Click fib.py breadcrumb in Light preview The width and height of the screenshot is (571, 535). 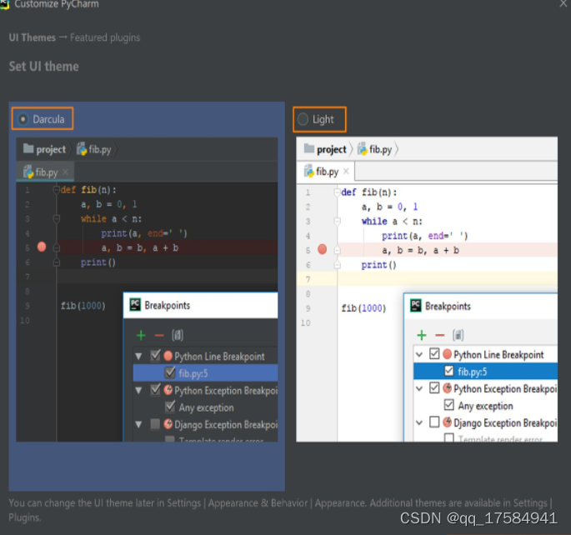[375, 149]
